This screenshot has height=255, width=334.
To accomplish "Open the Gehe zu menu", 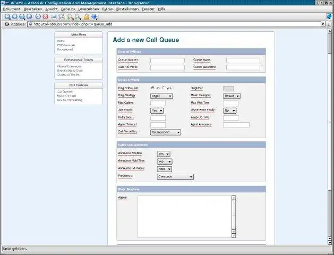I will (68, 9).
